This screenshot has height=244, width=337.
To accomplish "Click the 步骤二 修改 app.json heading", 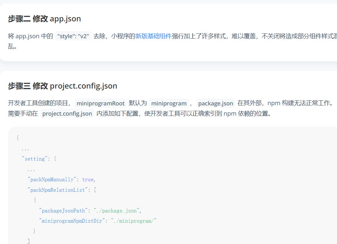I will 44,19.
